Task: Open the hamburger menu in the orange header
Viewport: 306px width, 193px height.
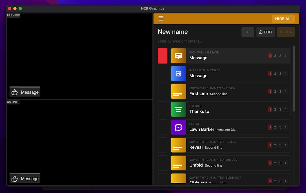Action: pos(161,19)
